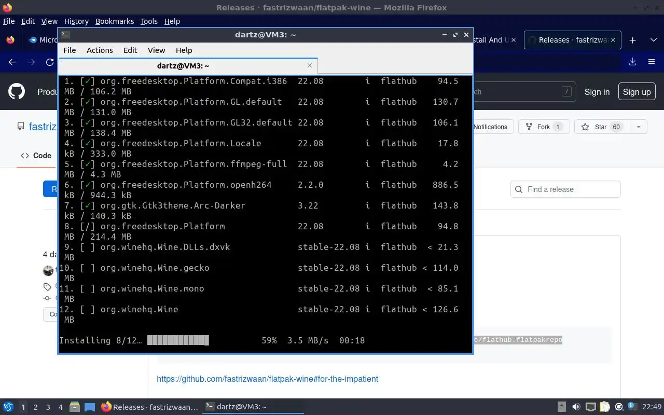This screenshot has width=664, height=415.
Task: Open a new Firefox tab with plus
Action: 632,40
